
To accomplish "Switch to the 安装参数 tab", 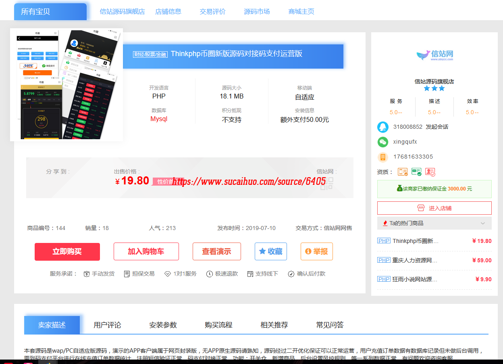I will click(163, 325).
